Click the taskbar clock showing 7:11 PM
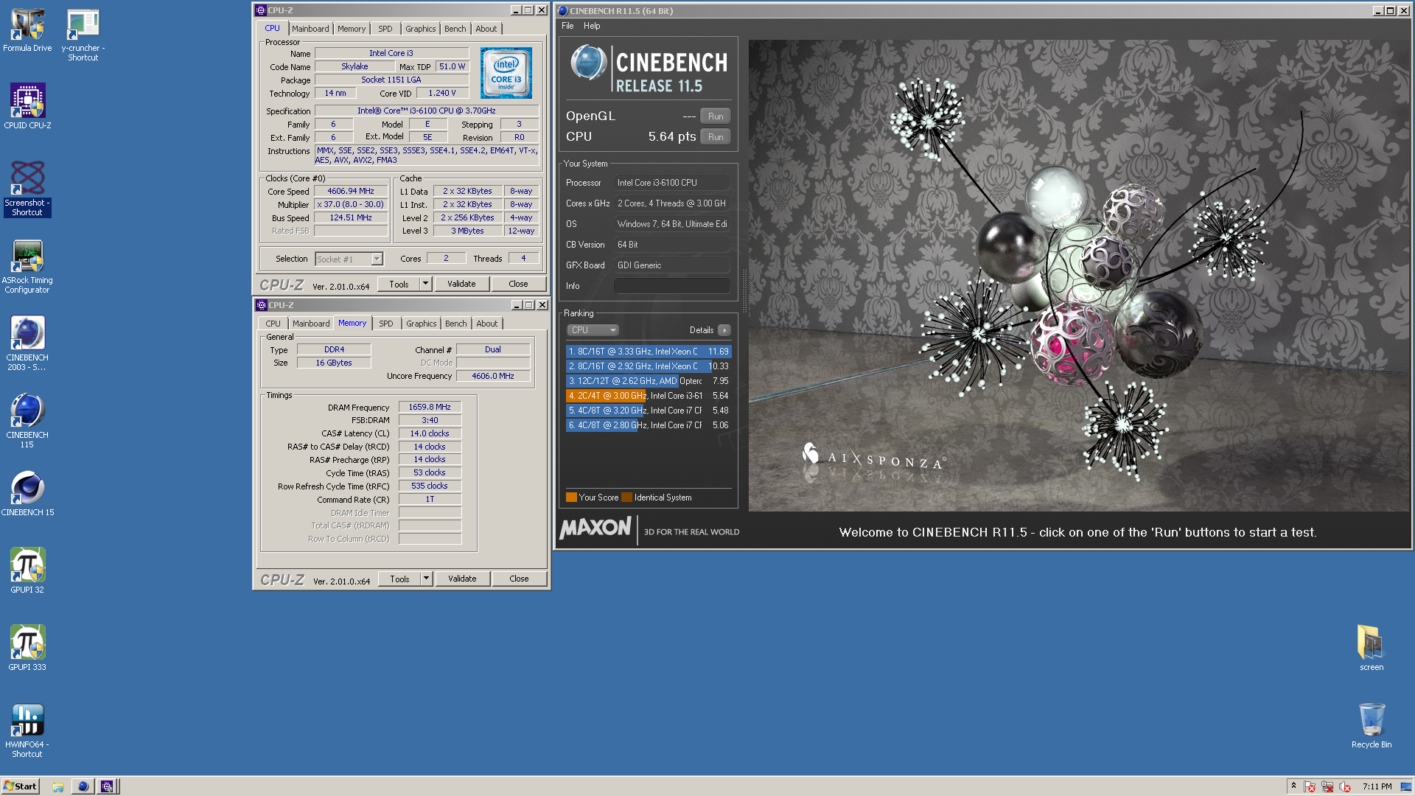 tap(1377, 786)
